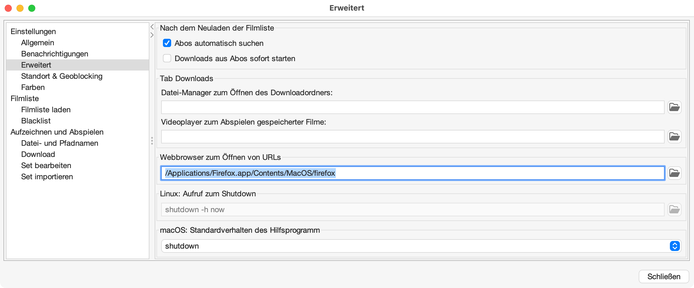Browse for file manager application folder icon
694x288 pixels.
click(x=674, y=107)
